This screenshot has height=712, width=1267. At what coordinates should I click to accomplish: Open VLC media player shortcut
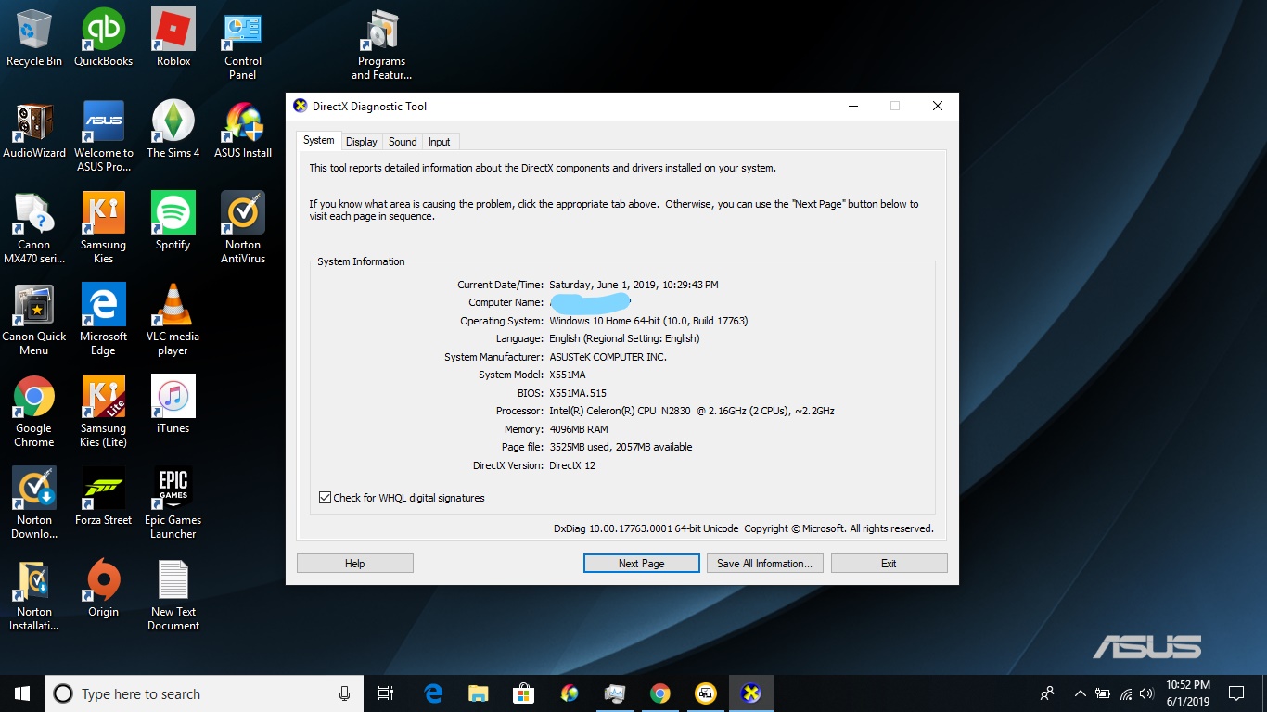(173, 321)
